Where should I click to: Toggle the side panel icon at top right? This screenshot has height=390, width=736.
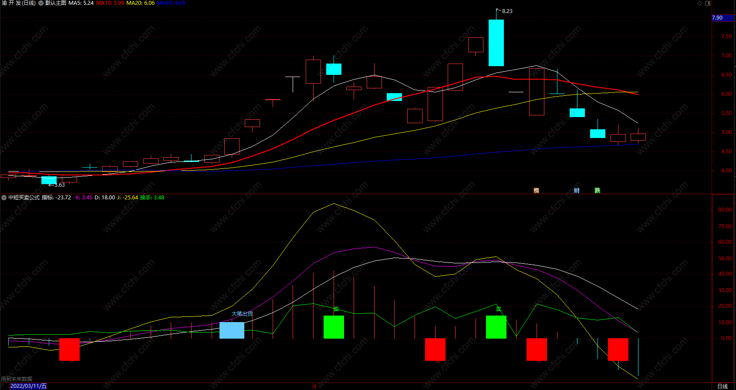click(708, 3)
